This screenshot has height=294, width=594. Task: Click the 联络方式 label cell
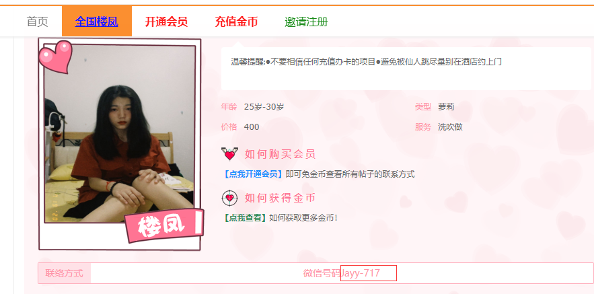pos(65,273)
